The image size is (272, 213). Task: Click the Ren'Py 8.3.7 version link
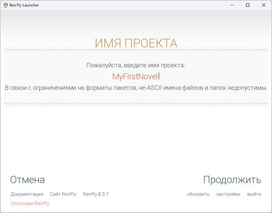[x=96, y=194]
